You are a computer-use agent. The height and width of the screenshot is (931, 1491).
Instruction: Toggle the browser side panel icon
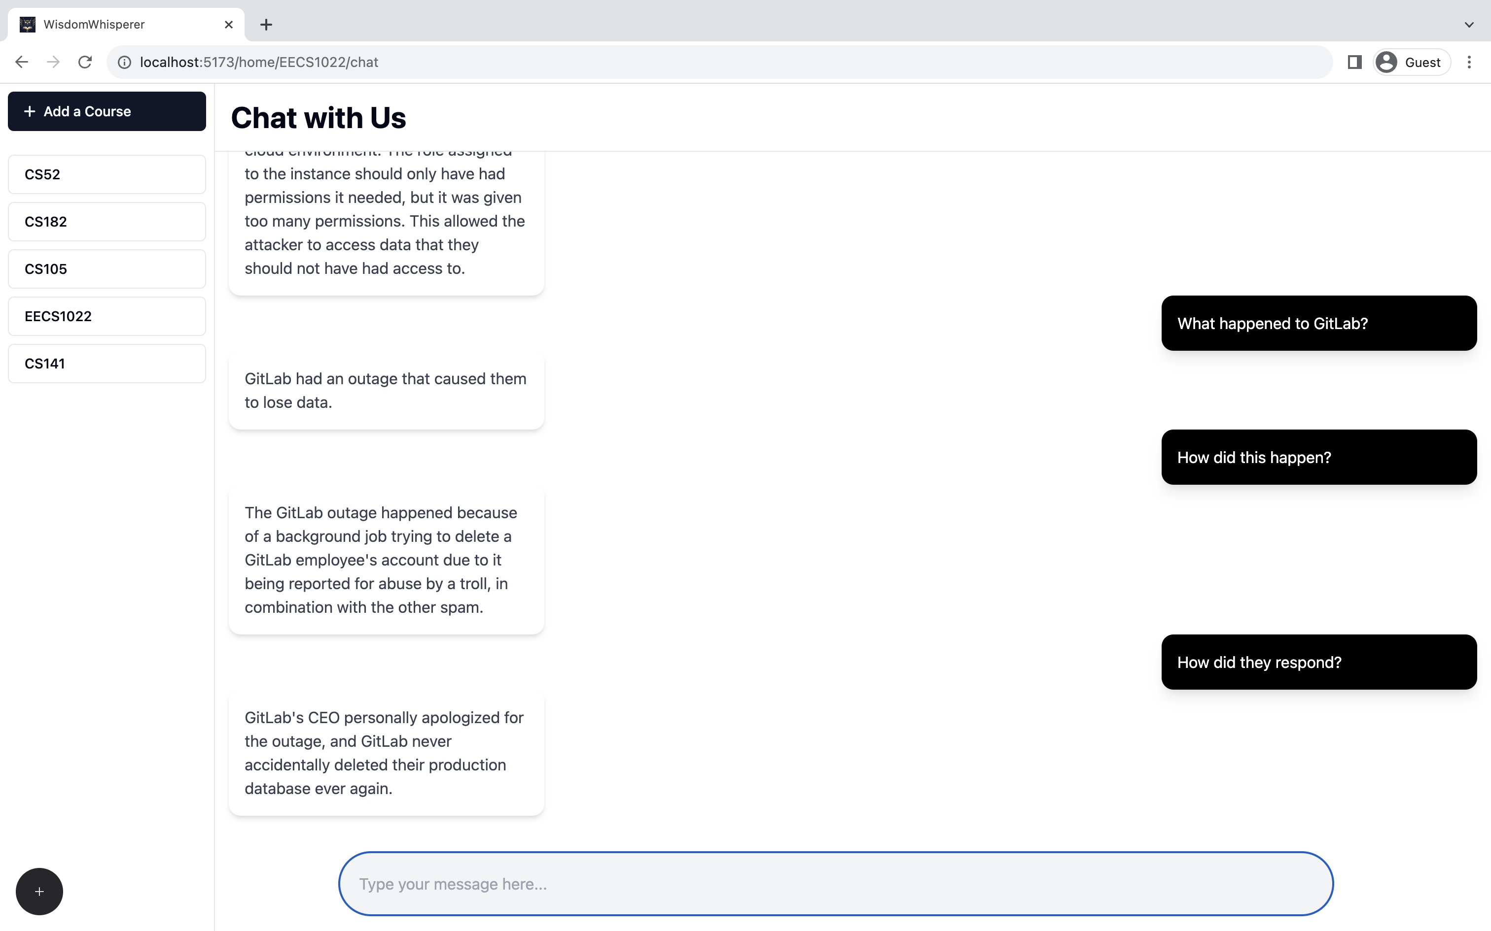1354,62
